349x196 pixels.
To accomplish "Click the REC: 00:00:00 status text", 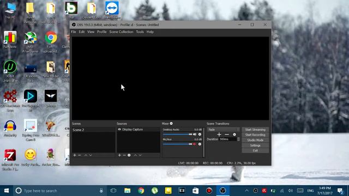I will coord(213,163).
